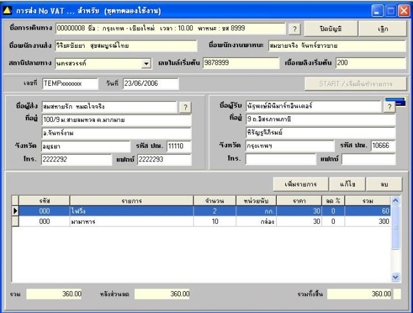Screen dimensions: 413x313
Task: Click the empty receiver แฟกซ์ field
Action: click(368, 159)
